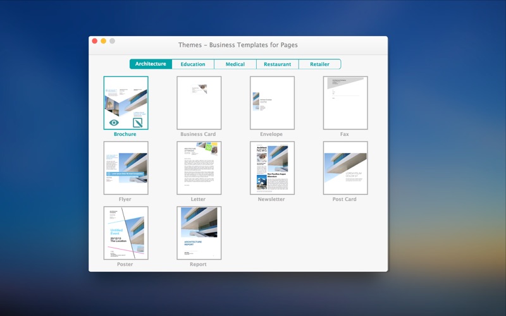Click the Envelope label text
506x316 pixels.
[x=271, y=134]
